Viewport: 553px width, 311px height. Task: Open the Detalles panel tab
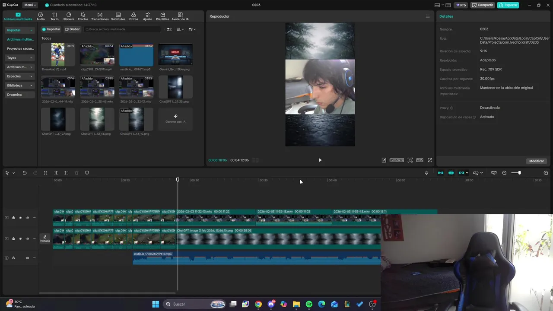pos(446,16)
